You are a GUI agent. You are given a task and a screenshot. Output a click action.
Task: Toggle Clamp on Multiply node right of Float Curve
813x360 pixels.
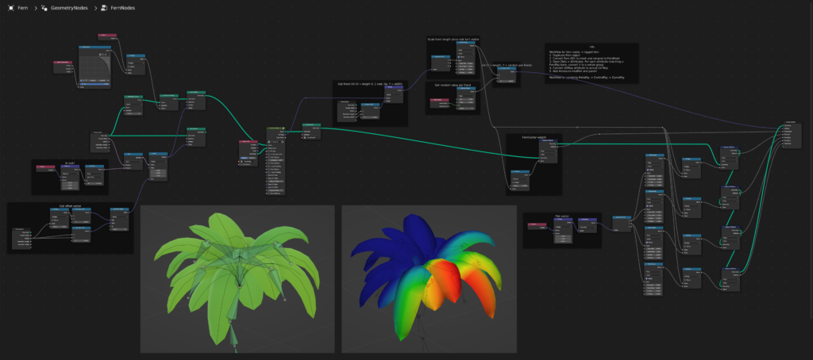click(129, 67)
